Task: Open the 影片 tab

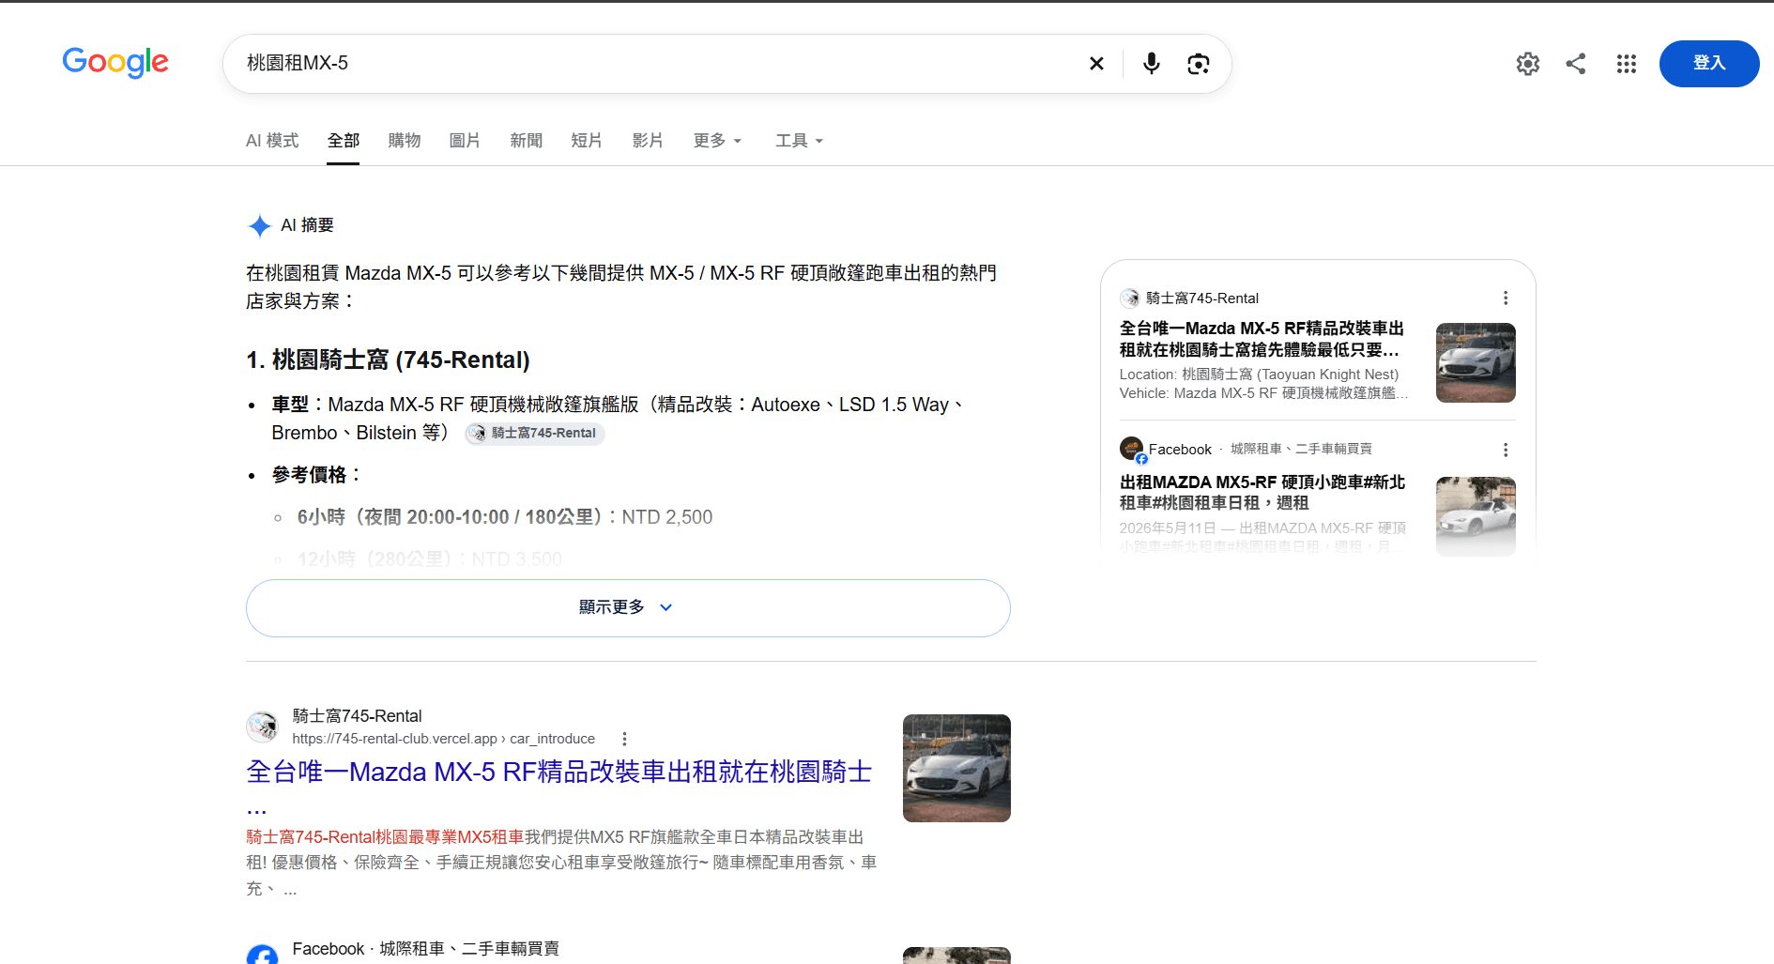Action: pyautogui.click(x=648, y=141)
